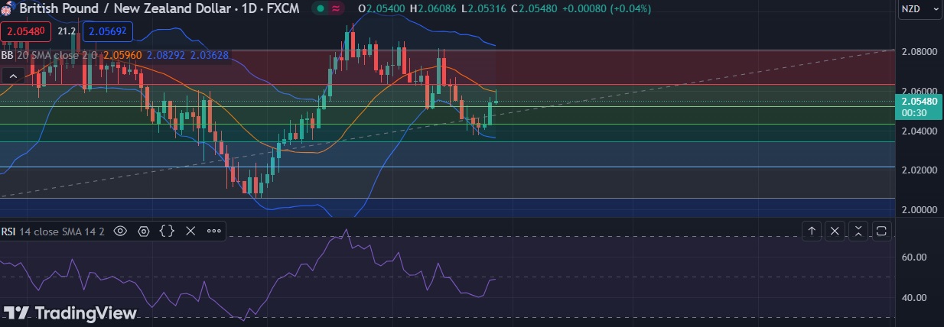Click the spread value 21.2
The height and width of the screenshot is (327, 944).
pos(67,31)
